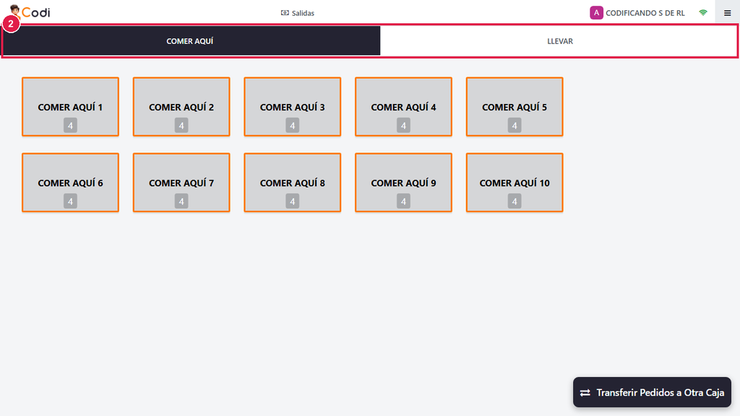Select table COMER AQUÍ 10

click(x=515, y=183)
